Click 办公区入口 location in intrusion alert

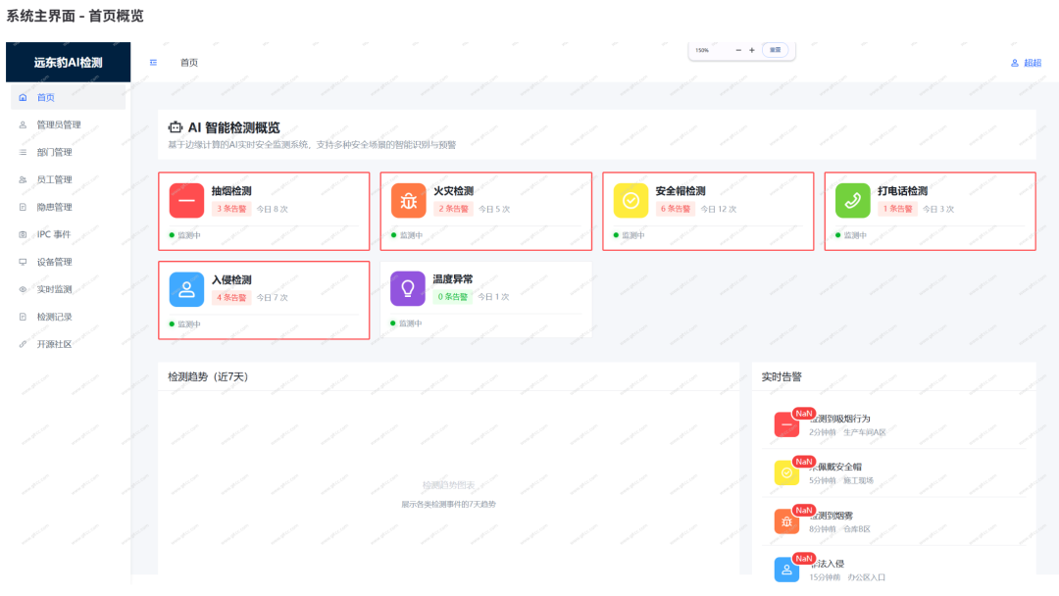pos(867,577)
